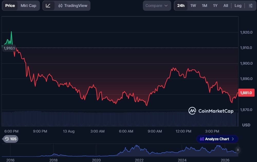Click the 1,900.0 axis value
The width and height of the screenshot is (257, 162).
pyautogui.click(x=246, y=63)
